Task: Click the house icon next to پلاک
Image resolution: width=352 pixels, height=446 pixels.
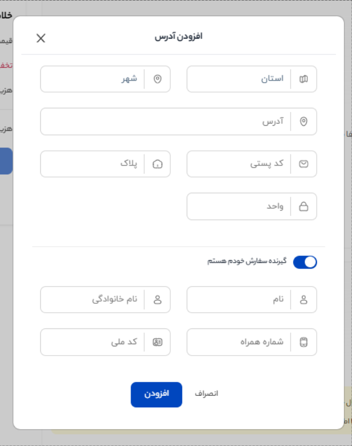Action: [157, 164]
